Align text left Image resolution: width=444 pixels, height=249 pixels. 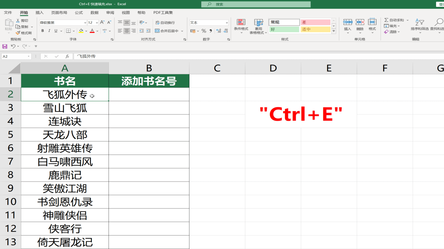(120, 31)
